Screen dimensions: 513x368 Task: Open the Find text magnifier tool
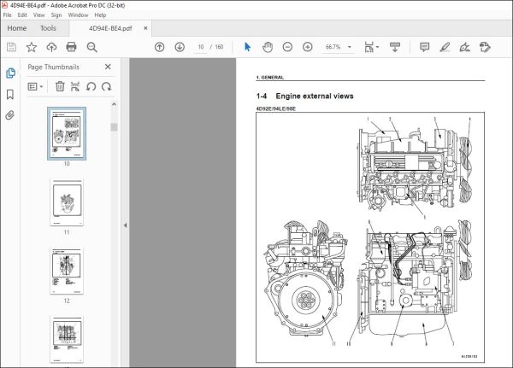(92, 47)
